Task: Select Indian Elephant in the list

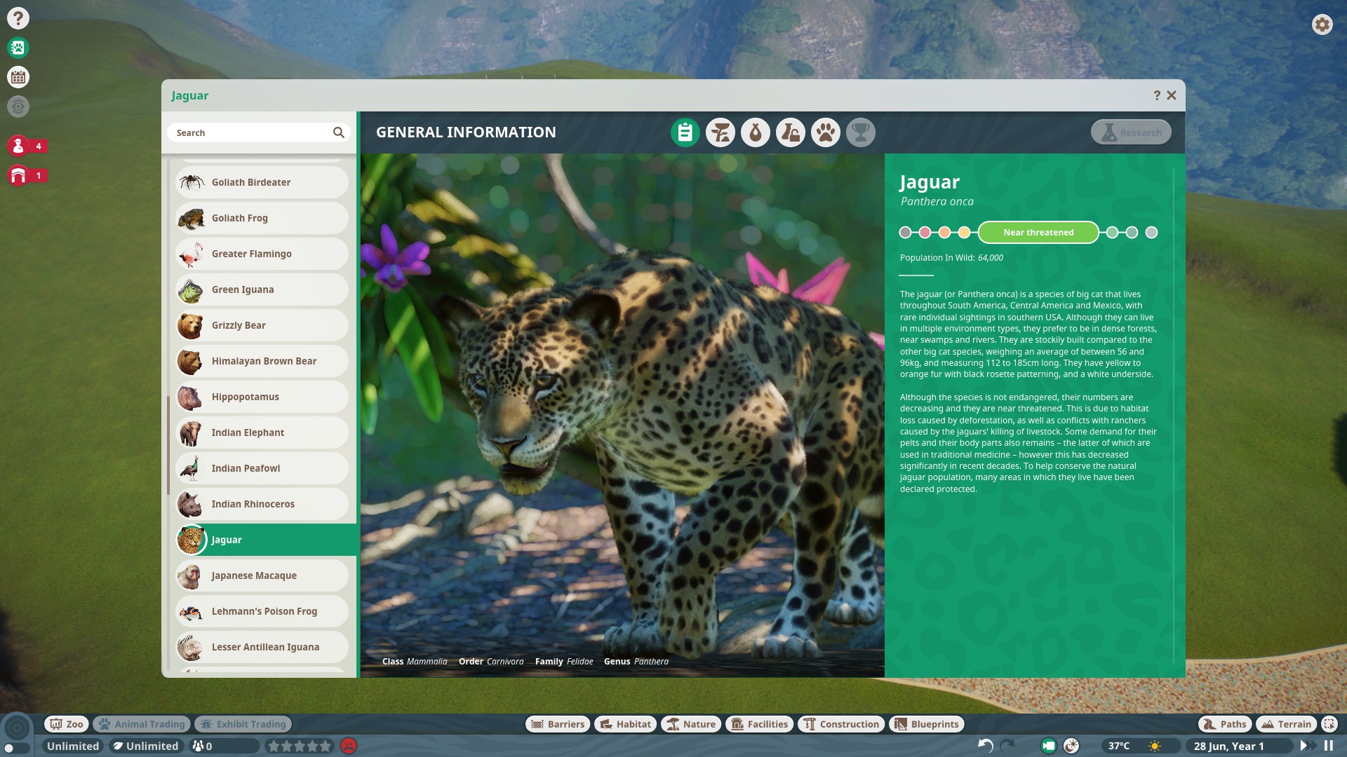Action: [x=262, y=432]
